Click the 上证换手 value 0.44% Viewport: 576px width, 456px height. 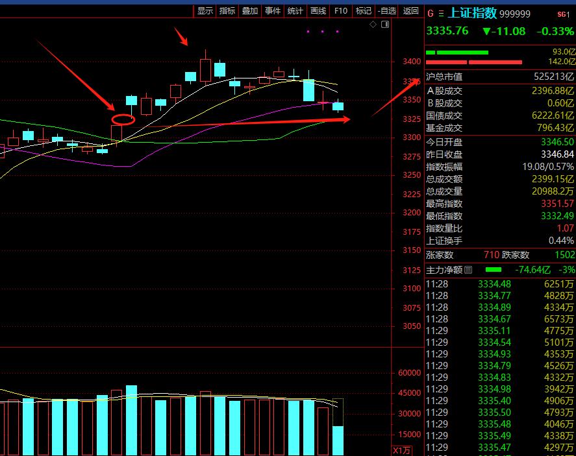pyautogui.click(x=561, y=241)
